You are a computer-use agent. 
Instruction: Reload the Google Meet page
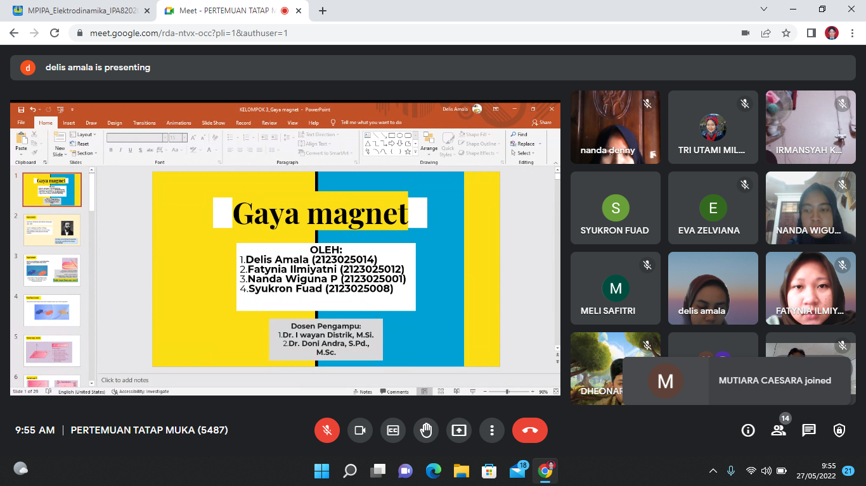pos(55,33)
